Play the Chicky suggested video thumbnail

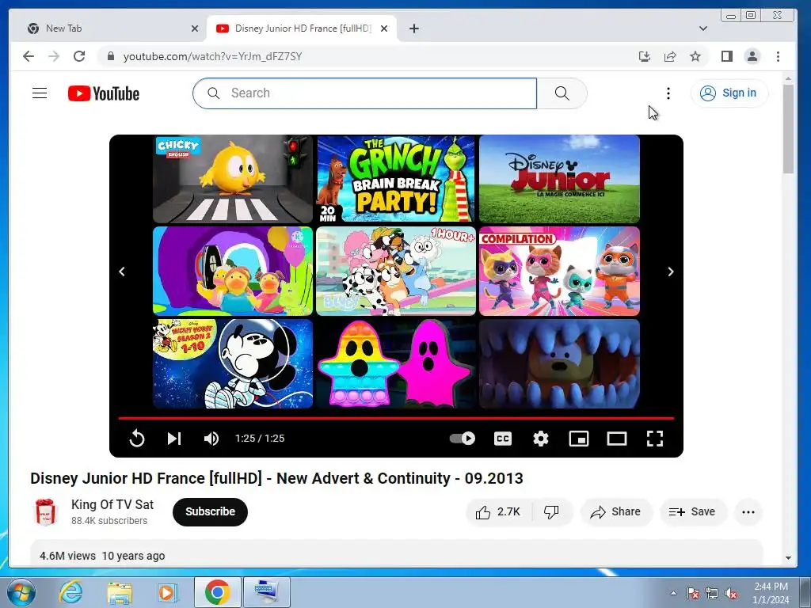click(233, 179)
